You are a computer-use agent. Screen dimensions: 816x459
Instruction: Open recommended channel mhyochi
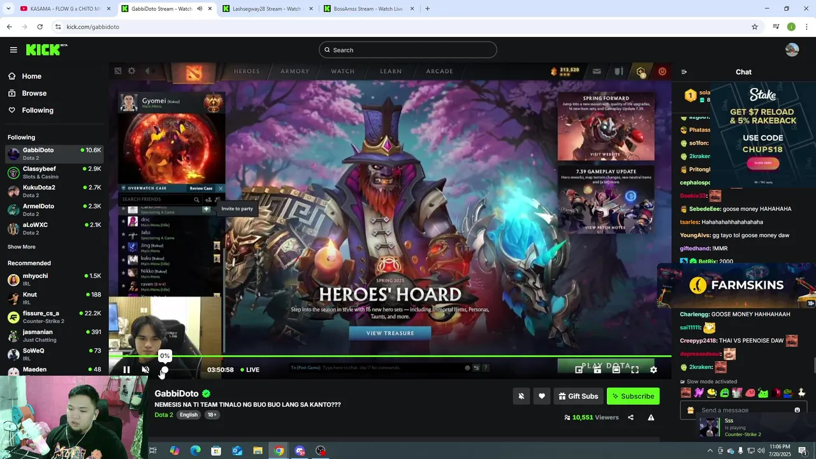54,279
